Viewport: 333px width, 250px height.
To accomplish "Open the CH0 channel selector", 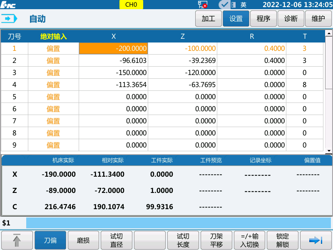I will point(131,5).
